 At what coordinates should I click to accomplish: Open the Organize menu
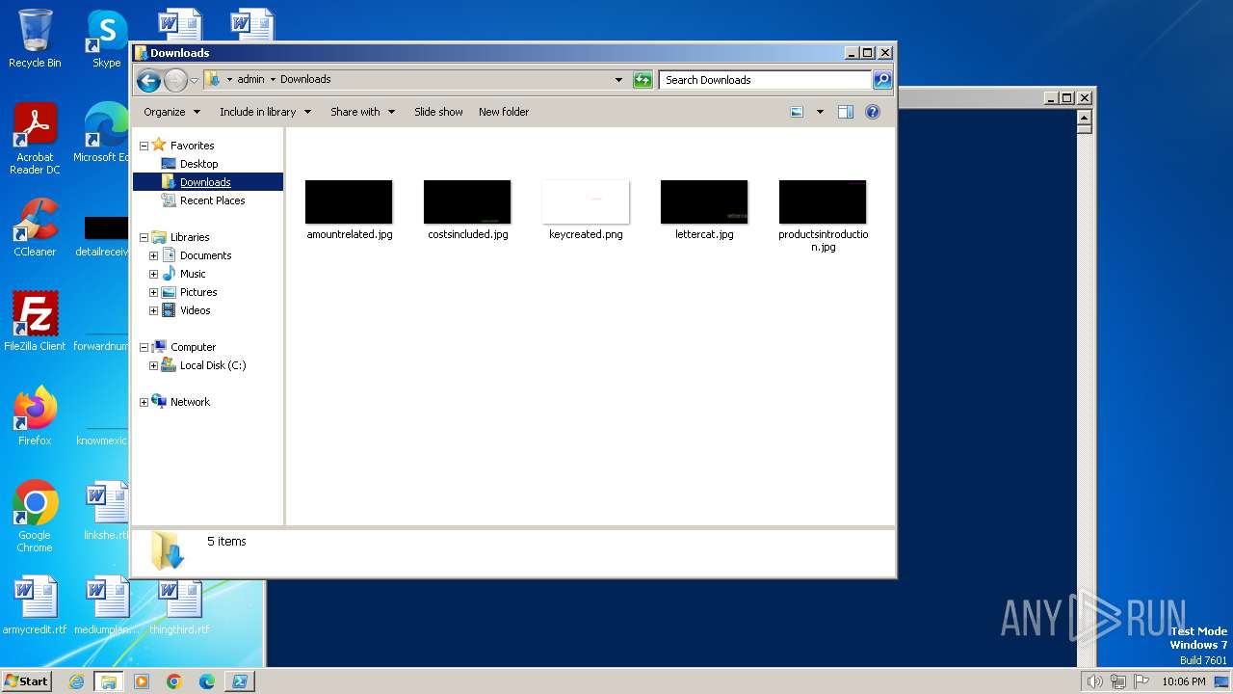click(171, 112)
